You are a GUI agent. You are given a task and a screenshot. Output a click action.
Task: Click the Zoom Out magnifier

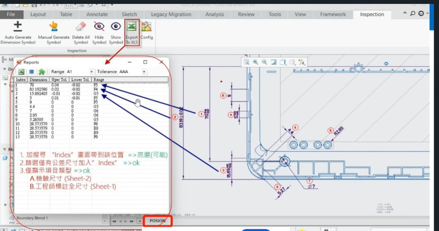[x=264, y=62]
